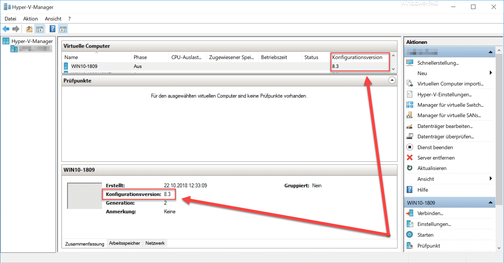The width and height of the screenshot is (504, 263).
Task: Click the Verbinden connect icon
Action: [410, 213]
